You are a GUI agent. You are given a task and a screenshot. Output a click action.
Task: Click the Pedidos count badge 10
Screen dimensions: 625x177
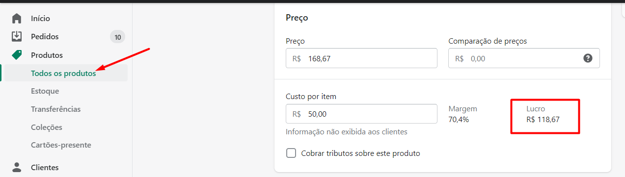tap(117, 37)
